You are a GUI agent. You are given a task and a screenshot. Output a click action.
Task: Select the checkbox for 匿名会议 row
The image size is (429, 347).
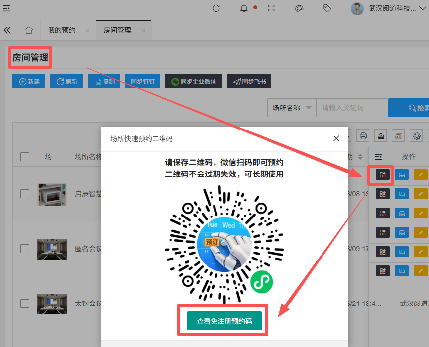25,249
